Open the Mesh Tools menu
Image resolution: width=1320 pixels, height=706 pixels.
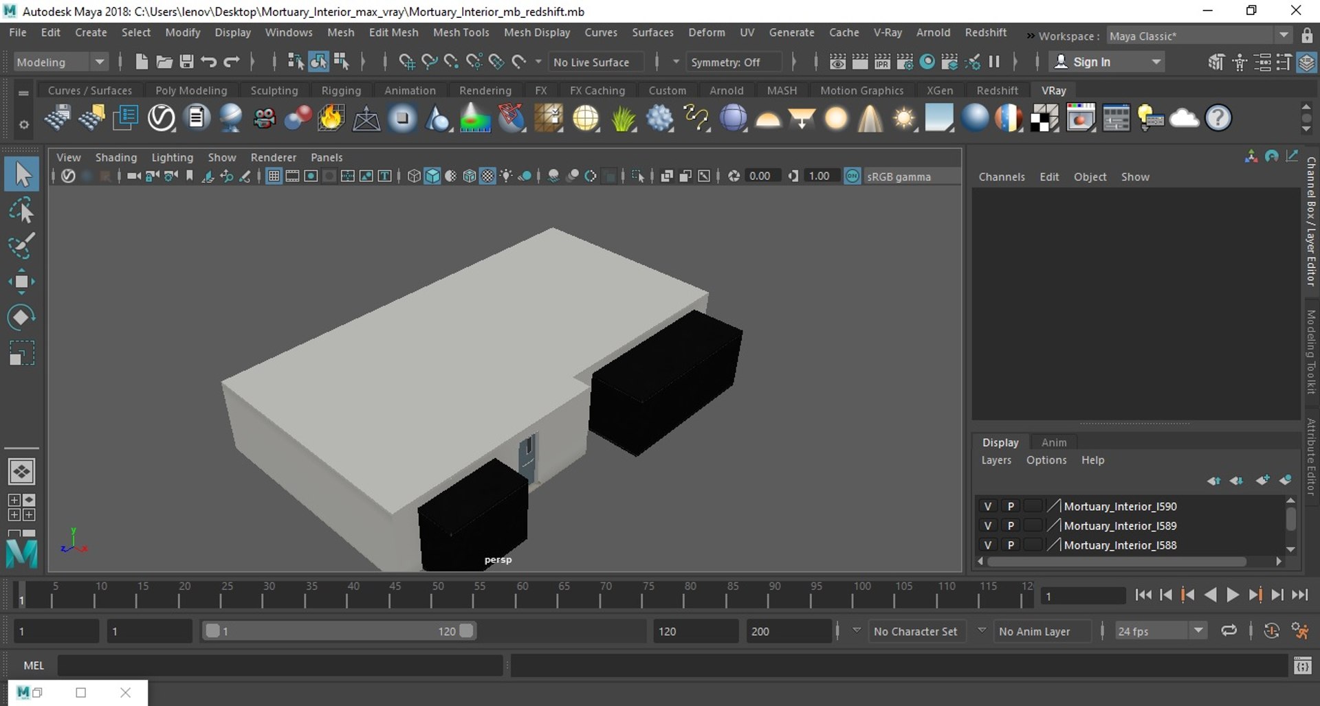[x=461, y=32]
